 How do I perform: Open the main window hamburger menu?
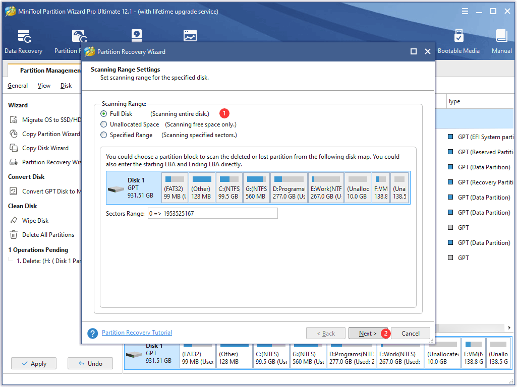tap(465, 11)
